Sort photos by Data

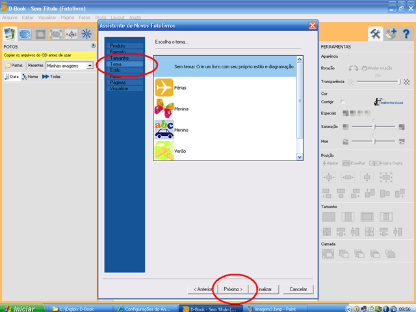coord(12,77)
